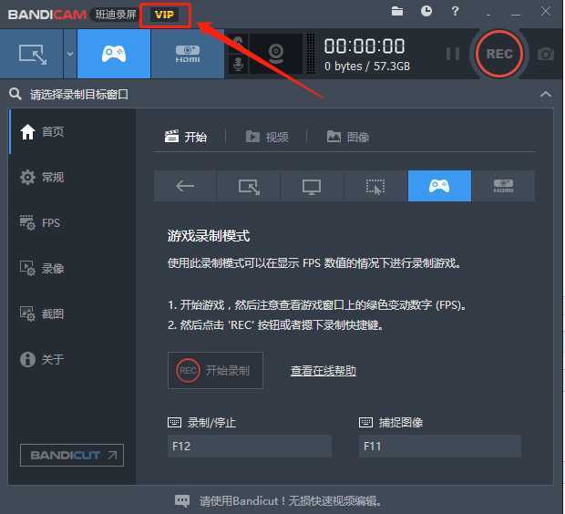Switch to the 视频 tab
The height and width of the screenshot is (514, 565).
[x=267, y=137]
